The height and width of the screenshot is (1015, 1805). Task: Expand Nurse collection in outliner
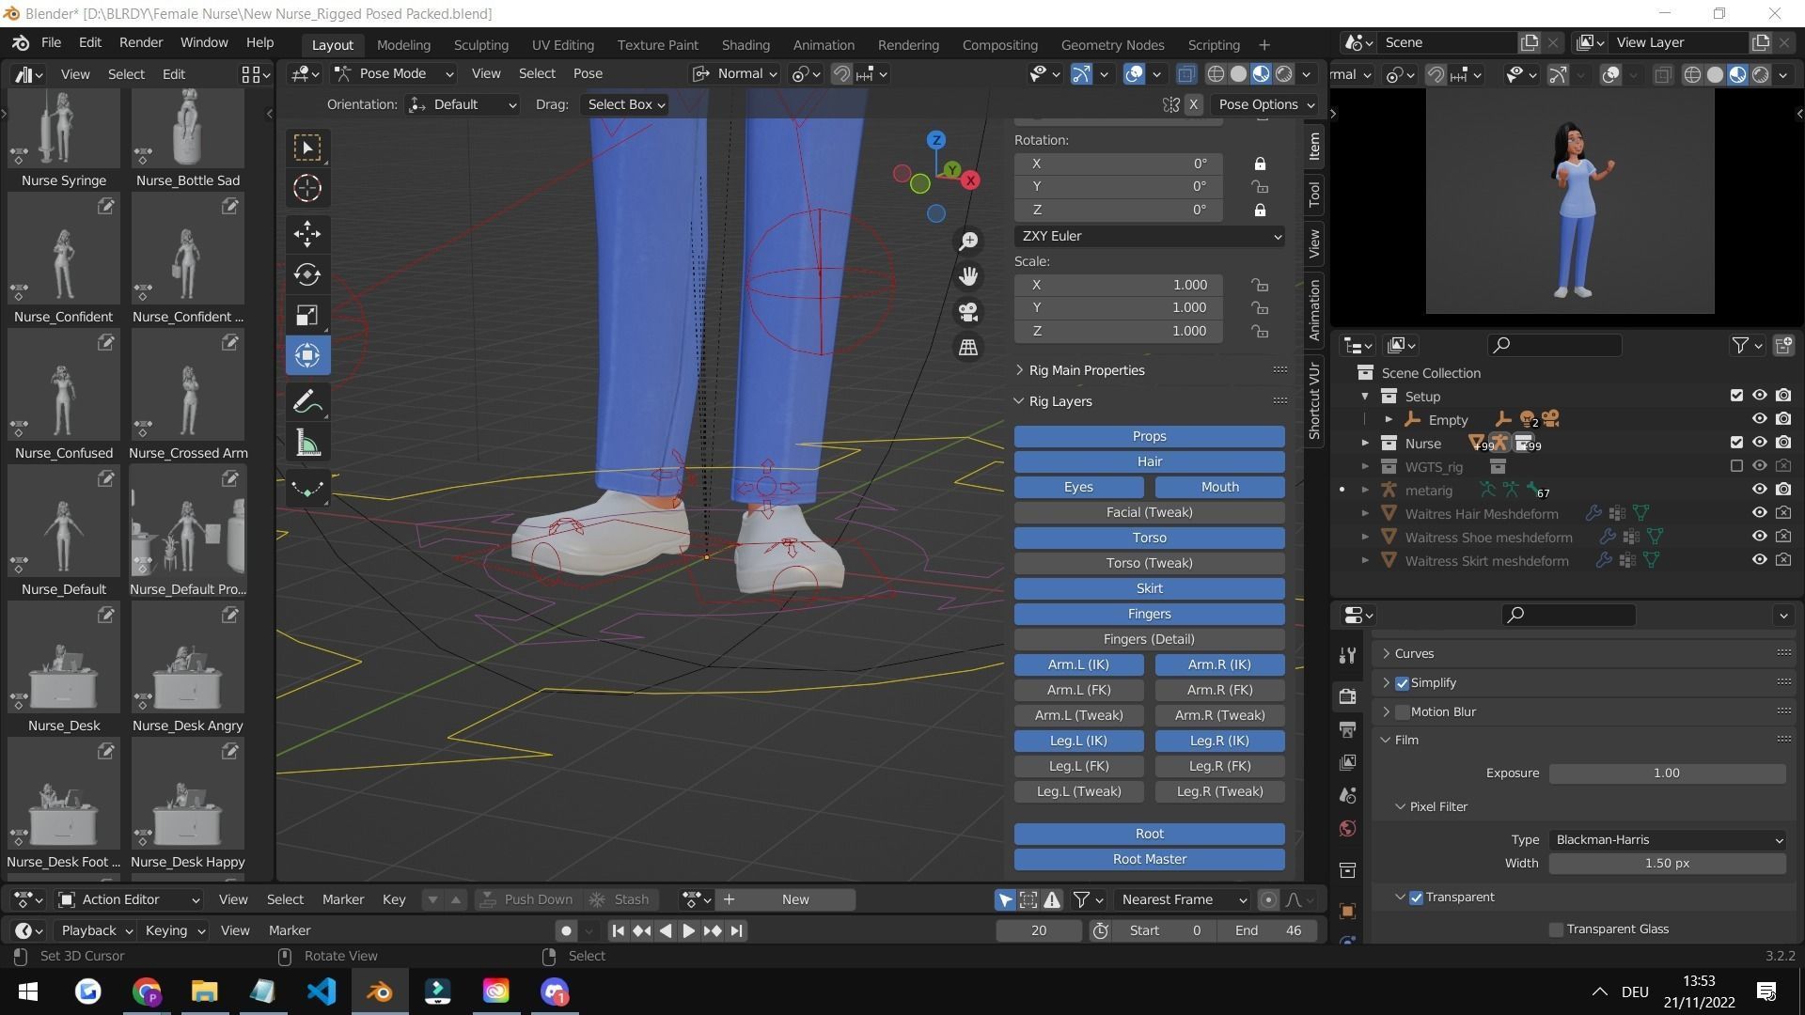tap(1365, 443)
